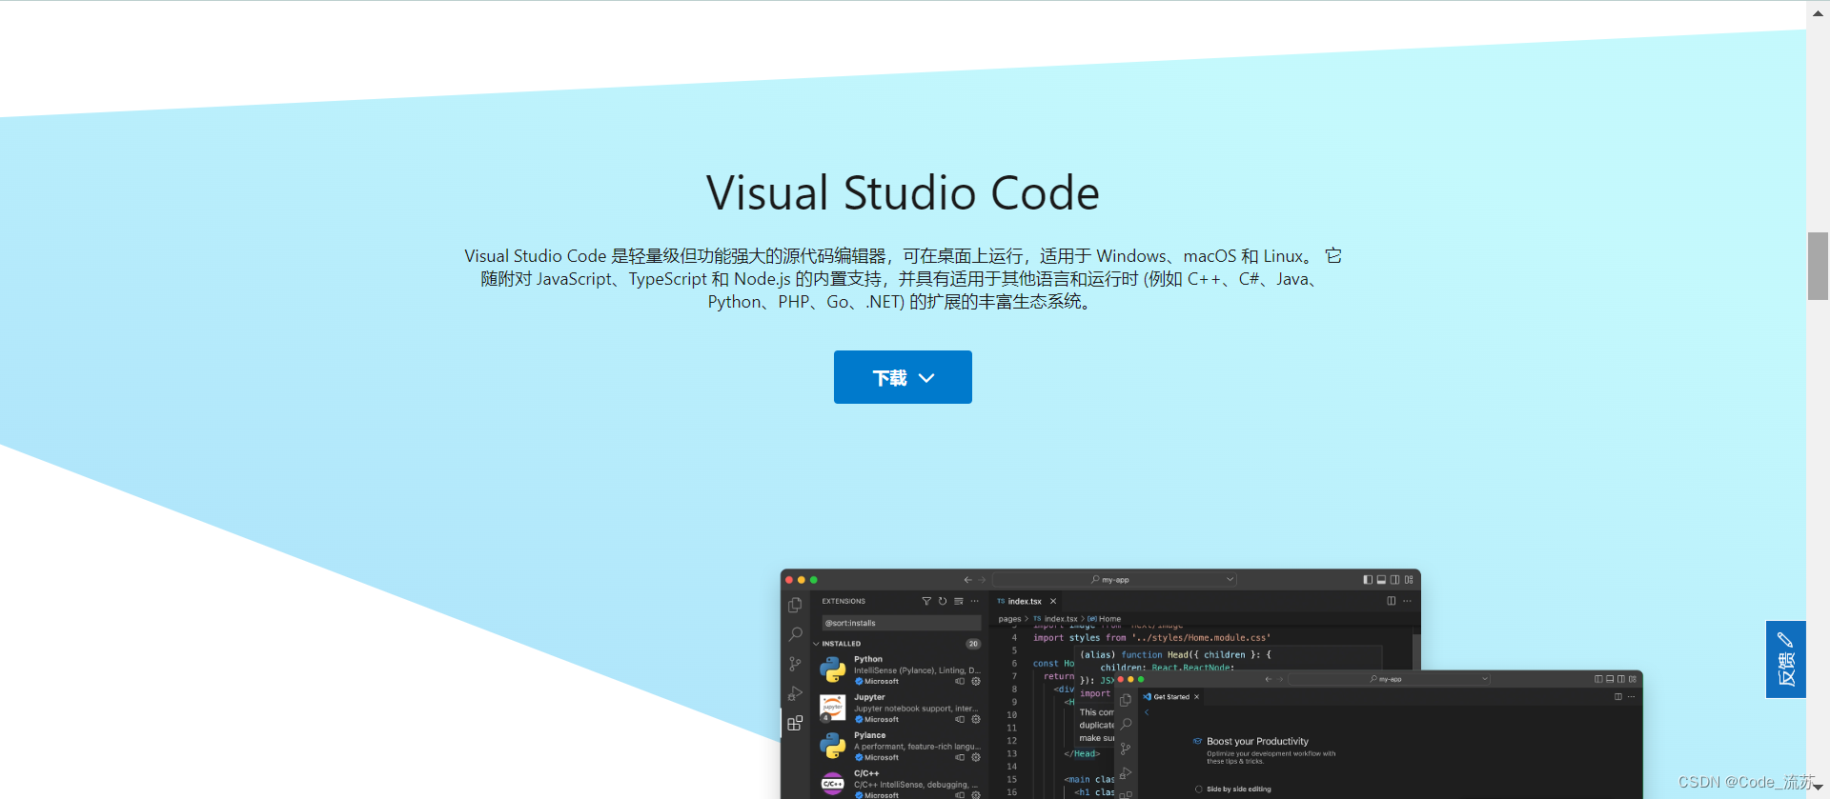Click the 'Visual Studio Code' heading text
Viewport: 1830px width, 799px height.
coord(903,192)
